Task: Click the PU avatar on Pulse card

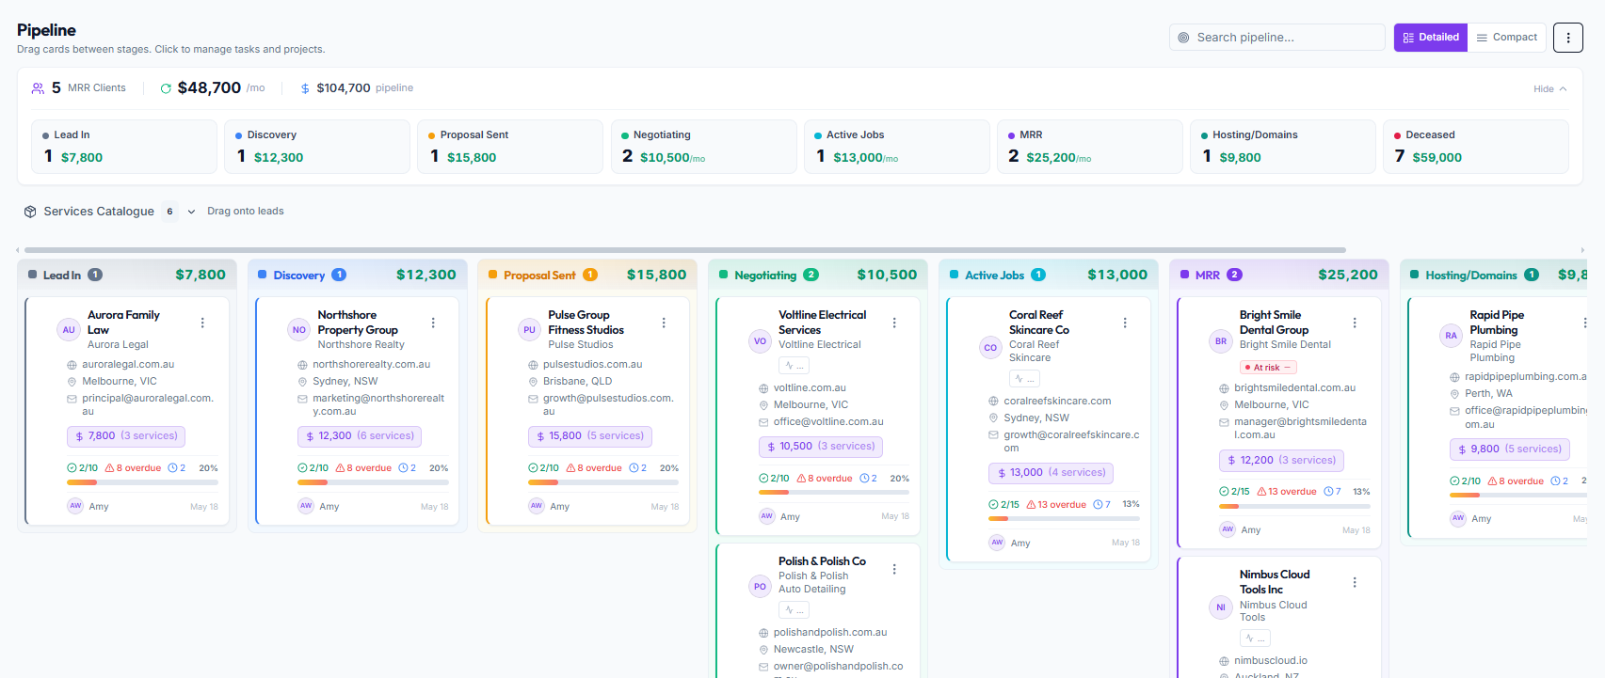Action: coord(529,330)
